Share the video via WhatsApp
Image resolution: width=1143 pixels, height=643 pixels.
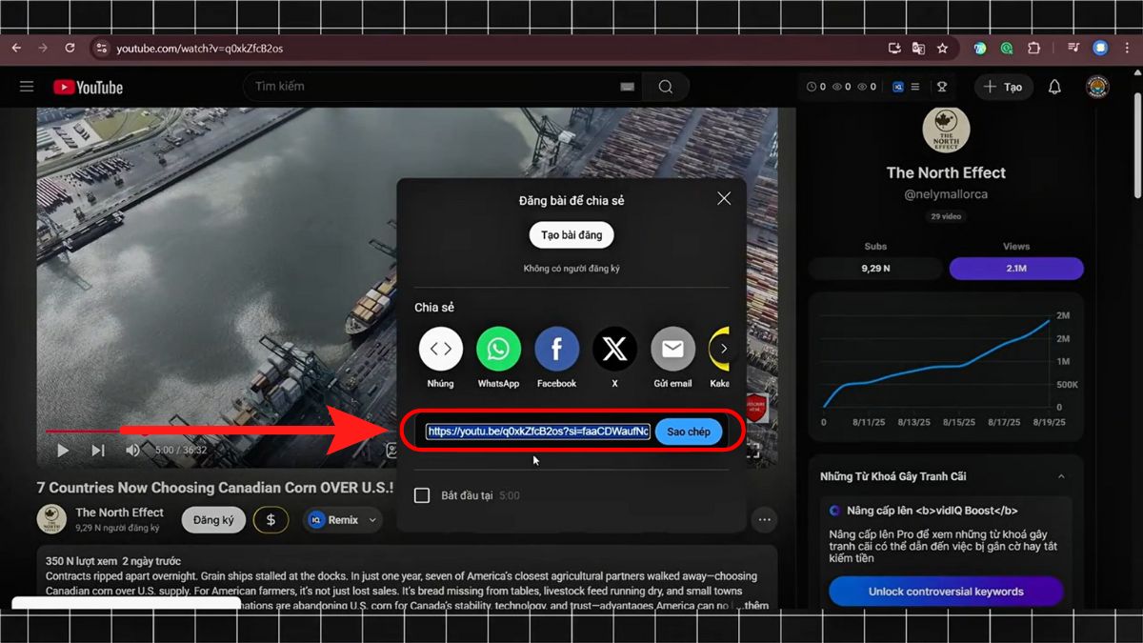point(498,349)
